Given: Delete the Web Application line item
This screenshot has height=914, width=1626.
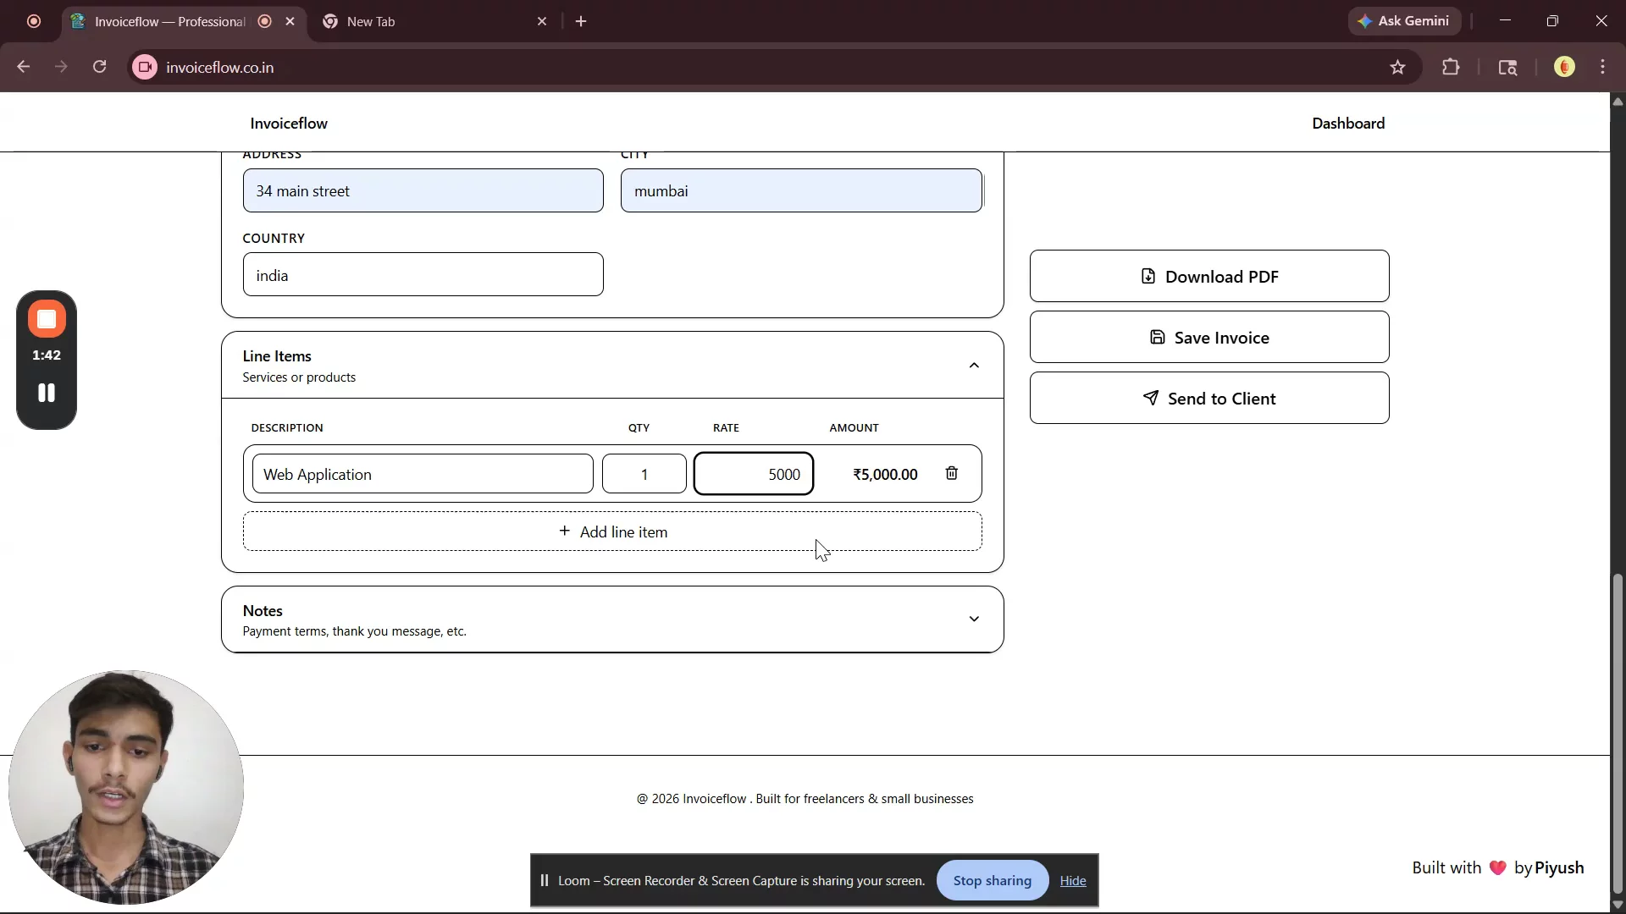Looking at the screenshot, I should coord(952,474).
